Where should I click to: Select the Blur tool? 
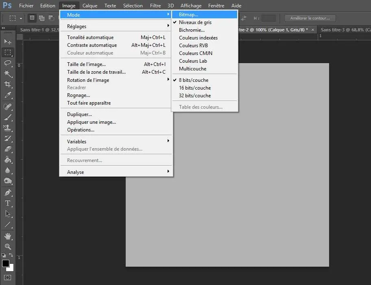tap(8, 171)
